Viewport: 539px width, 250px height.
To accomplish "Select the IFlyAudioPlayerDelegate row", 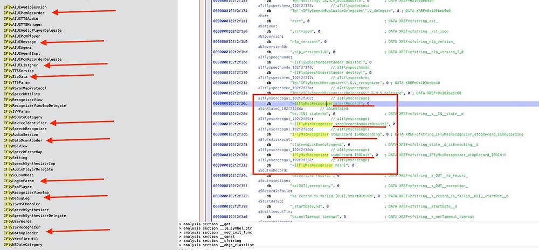I will pyautogui.click(x=28, y=169).
